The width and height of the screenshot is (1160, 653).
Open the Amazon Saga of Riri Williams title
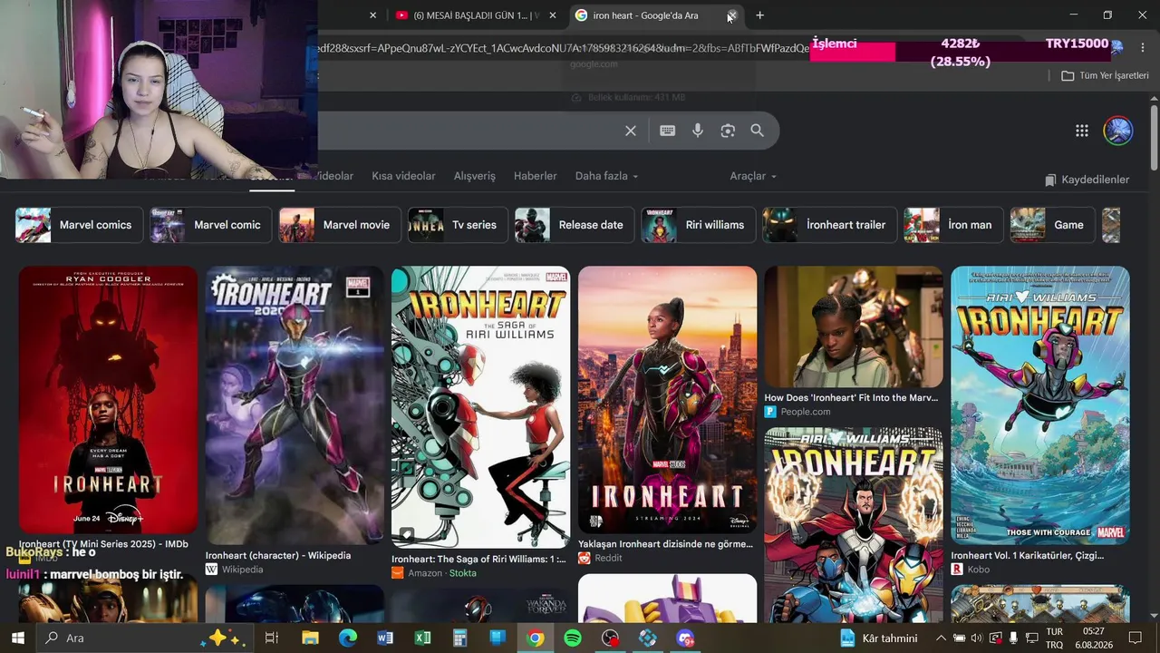click(478, 560)
